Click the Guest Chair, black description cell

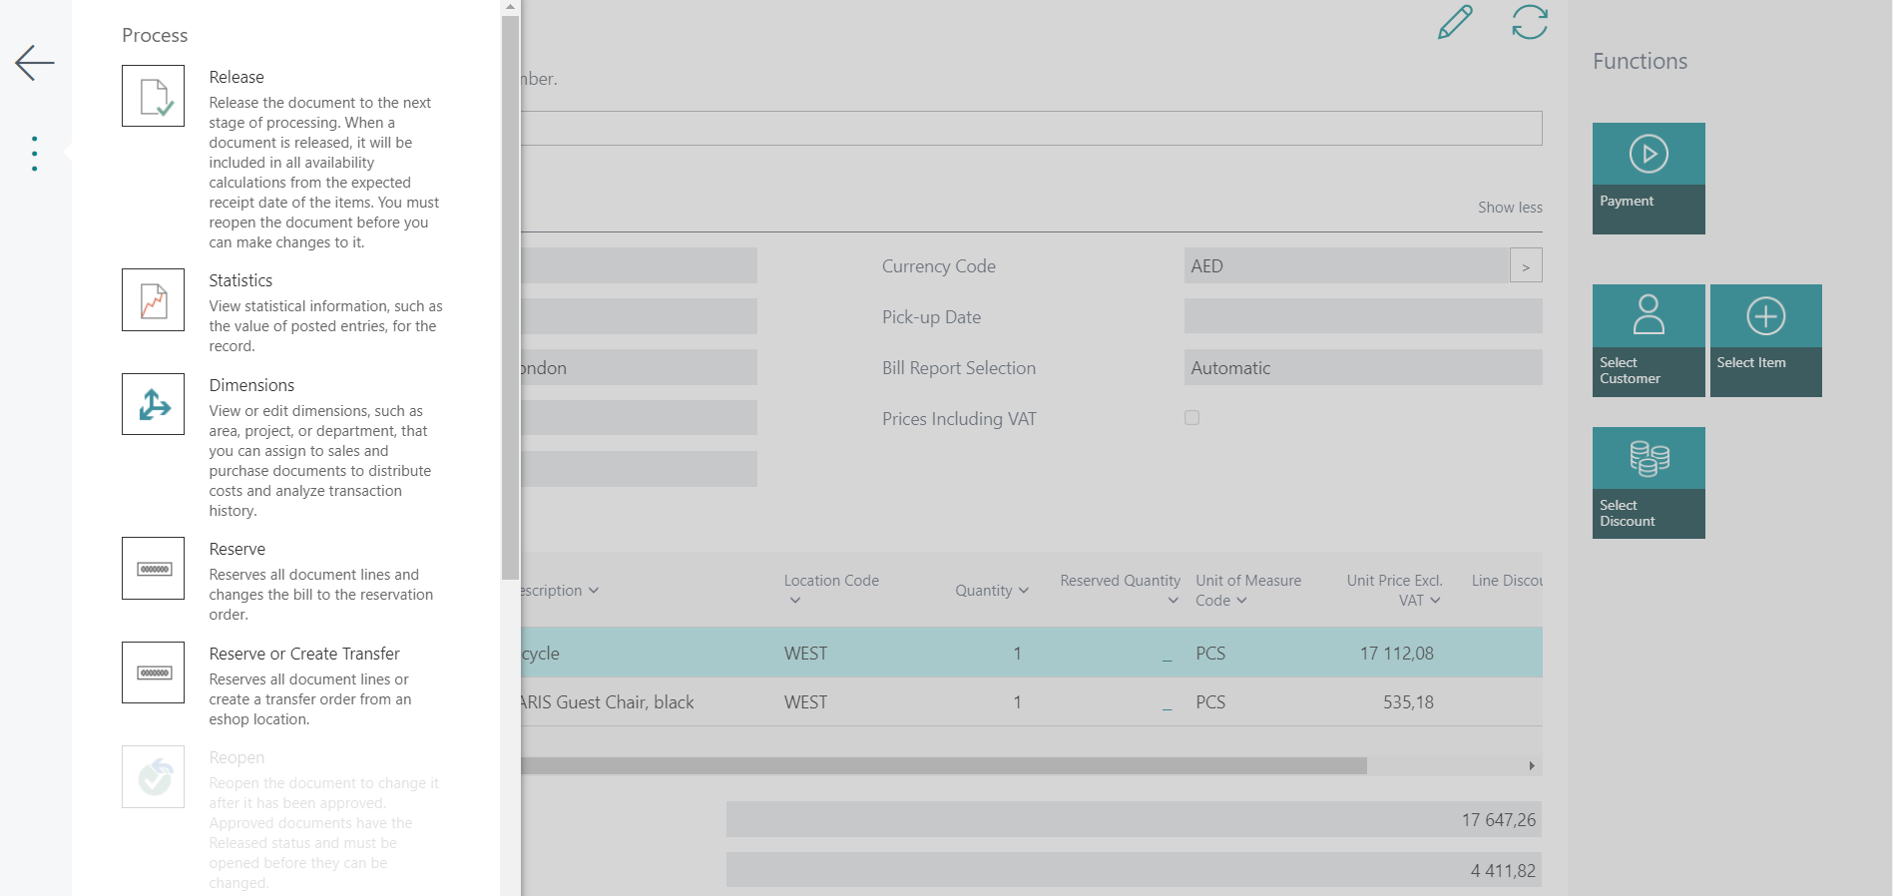tap(608, 702)
